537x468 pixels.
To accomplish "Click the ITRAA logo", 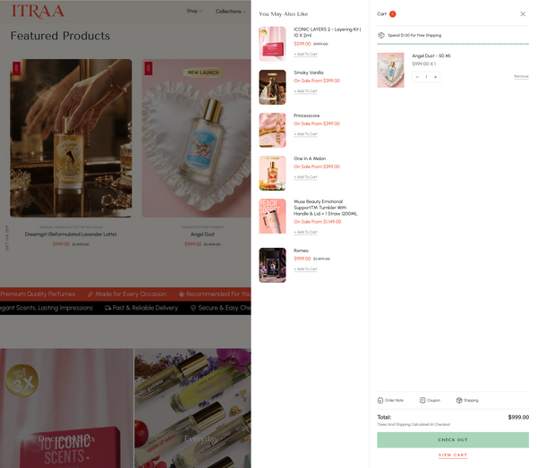I will [x=38, y=12].
